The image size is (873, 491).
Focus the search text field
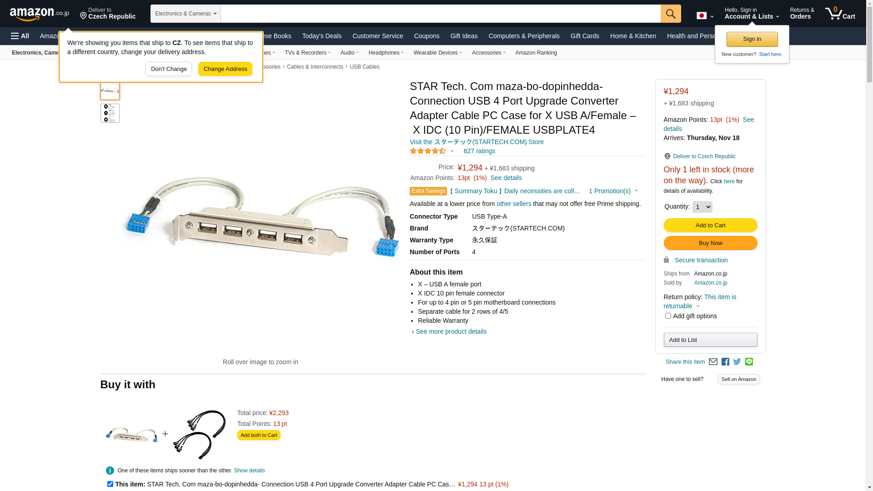441,14
